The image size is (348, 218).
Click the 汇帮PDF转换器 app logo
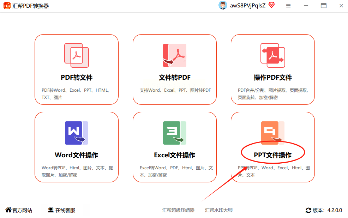[7, 6]
